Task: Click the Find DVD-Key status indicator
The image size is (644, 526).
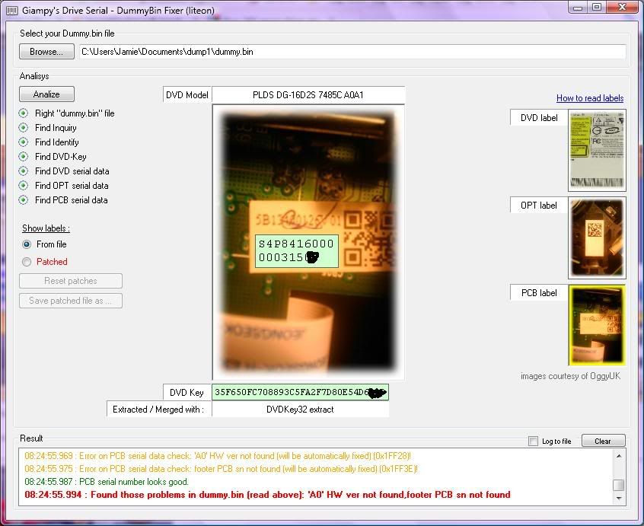Action: (x=24, y=157)
